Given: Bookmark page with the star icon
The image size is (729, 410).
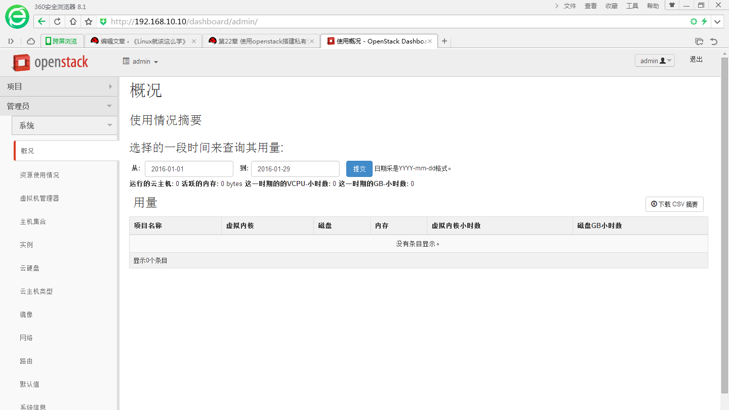Looking at the screenshot, I should [x=89, y=22].
